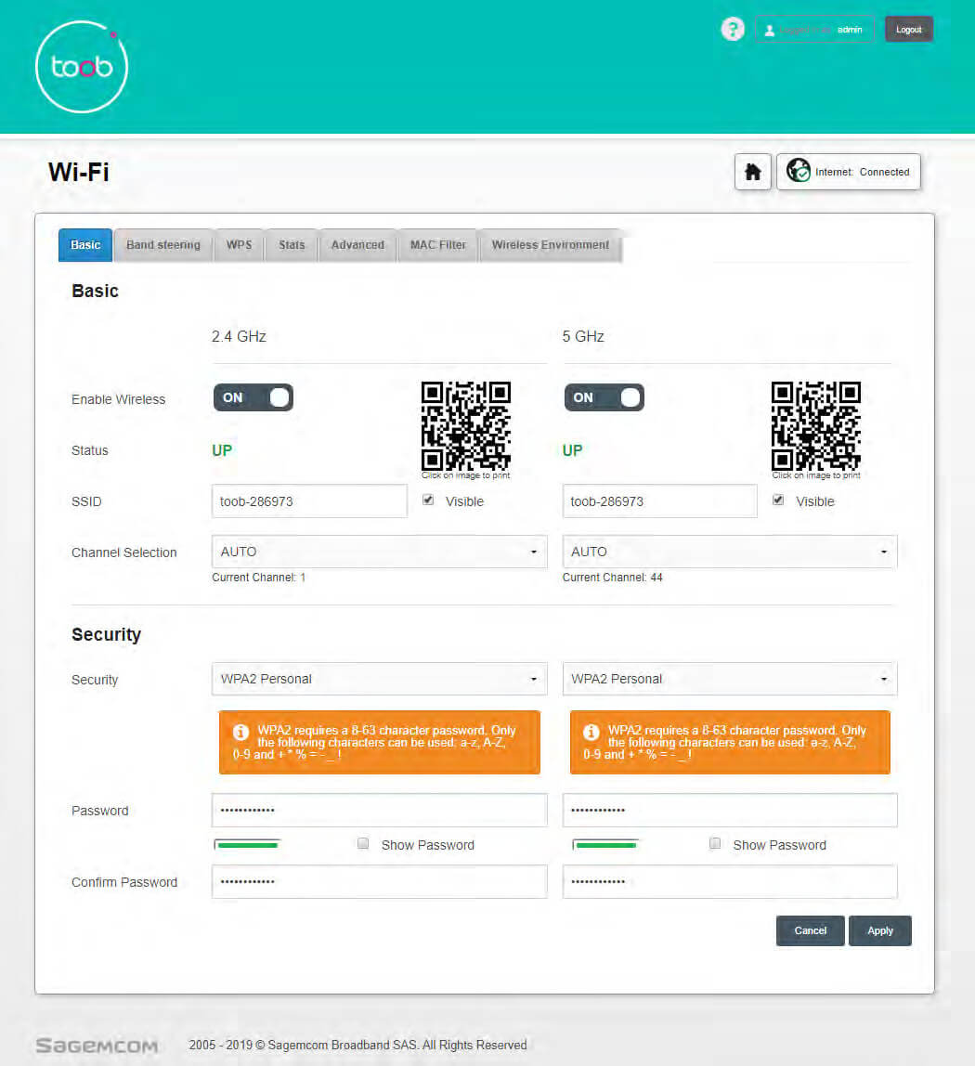
Task: Go to home page via house icon
Action: 753,172
